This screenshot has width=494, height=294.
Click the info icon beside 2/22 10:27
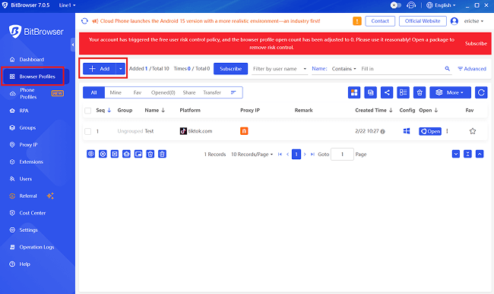(x=382, y=132)
